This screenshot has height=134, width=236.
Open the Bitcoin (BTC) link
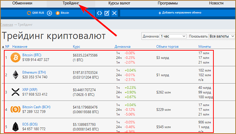tap(32, 55)
